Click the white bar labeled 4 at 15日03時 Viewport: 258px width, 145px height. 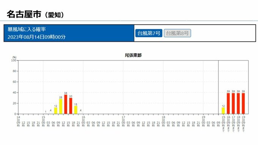(x=51, y=113)
